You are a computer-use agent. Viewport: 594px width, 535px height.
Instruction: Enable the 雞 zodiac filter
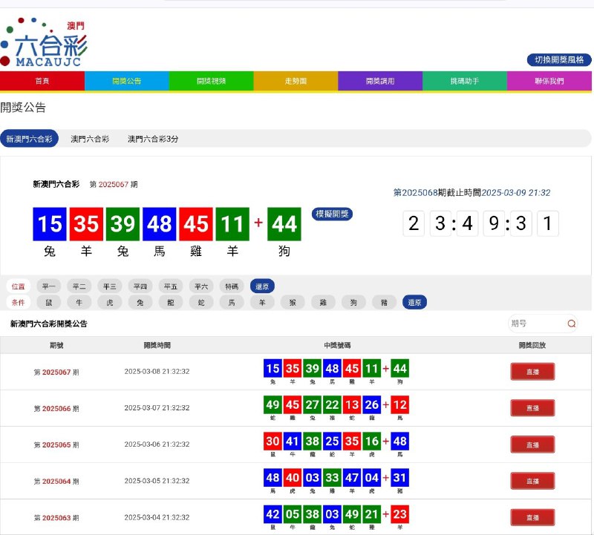[323, 302]
